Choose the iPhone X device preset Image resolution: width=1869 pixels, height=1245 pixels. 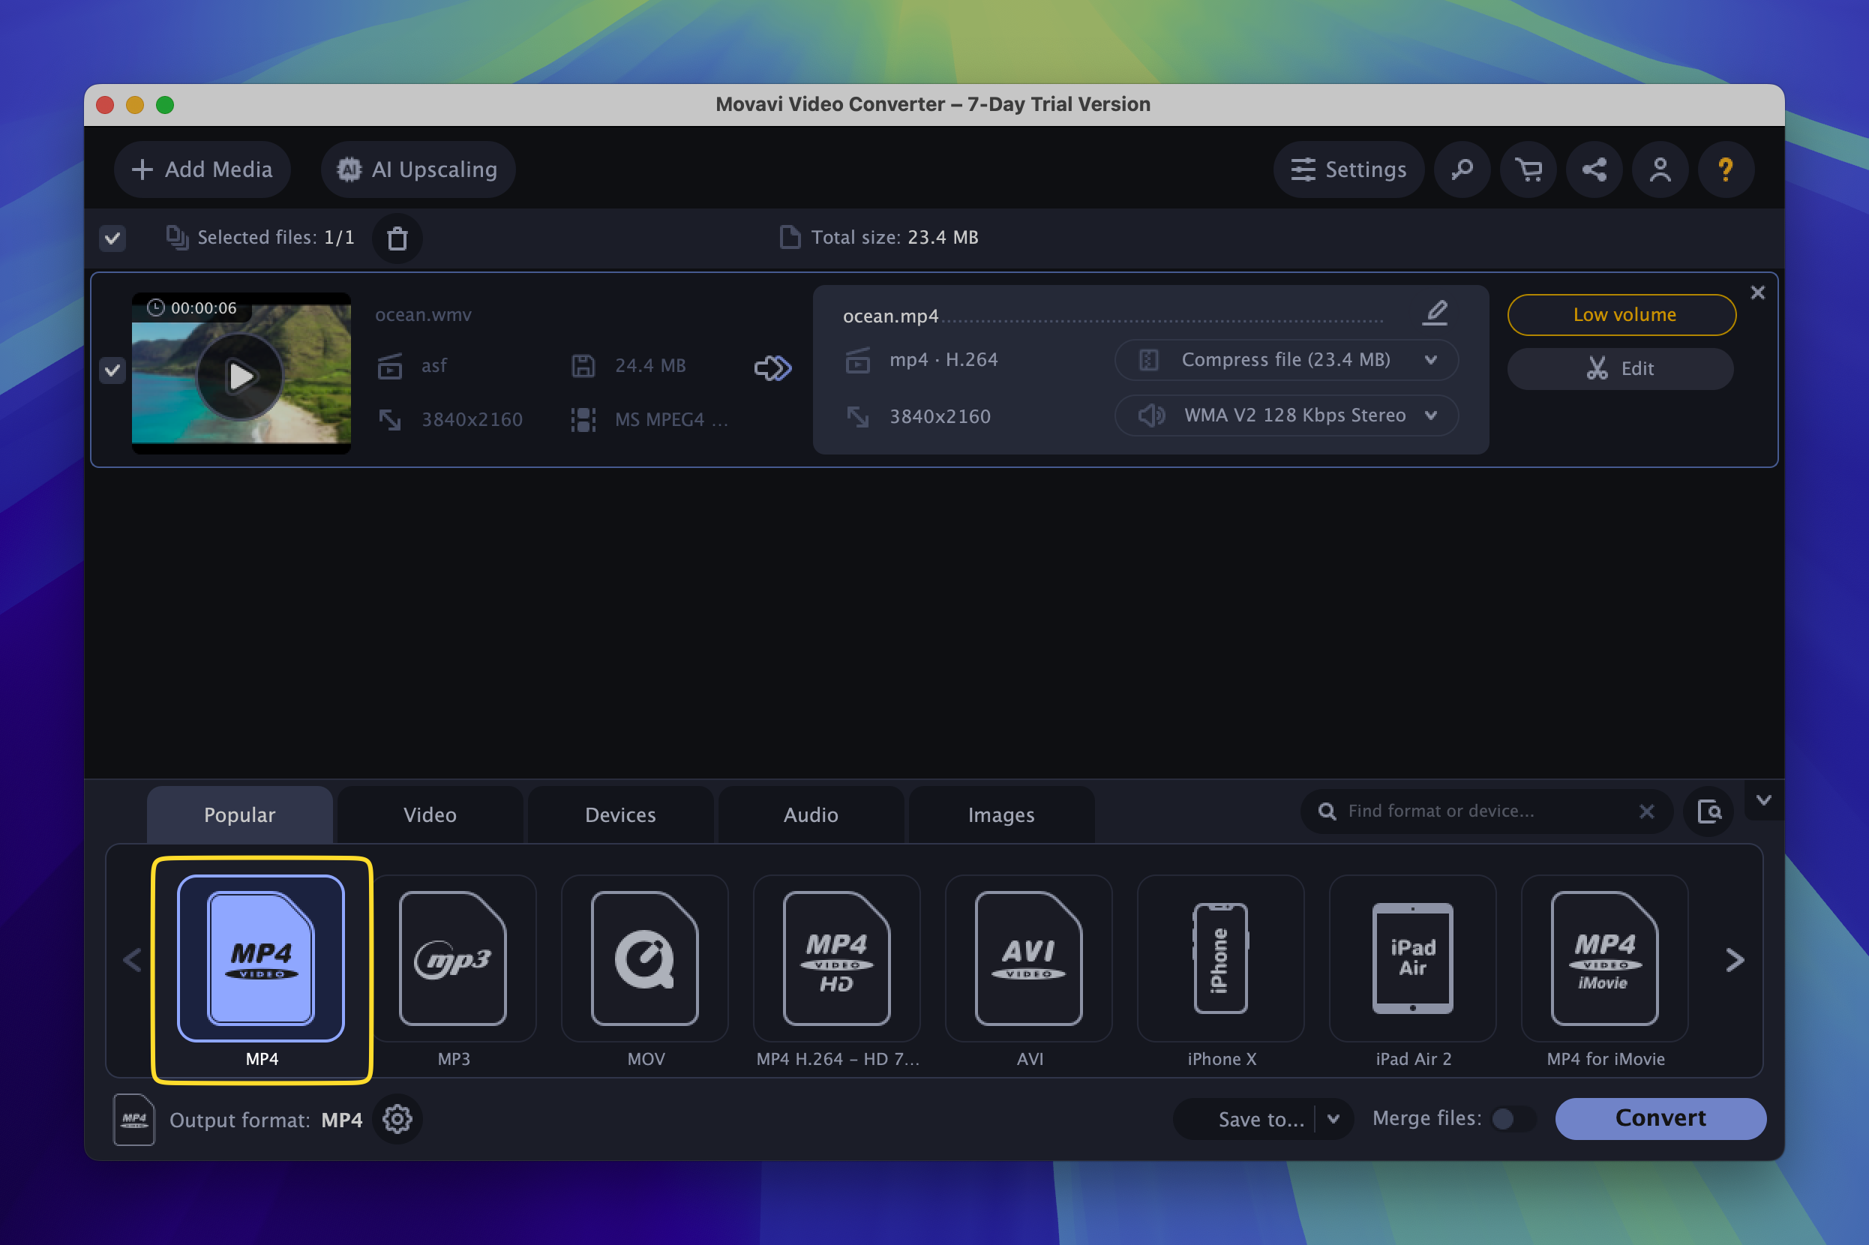point(1221,958)
